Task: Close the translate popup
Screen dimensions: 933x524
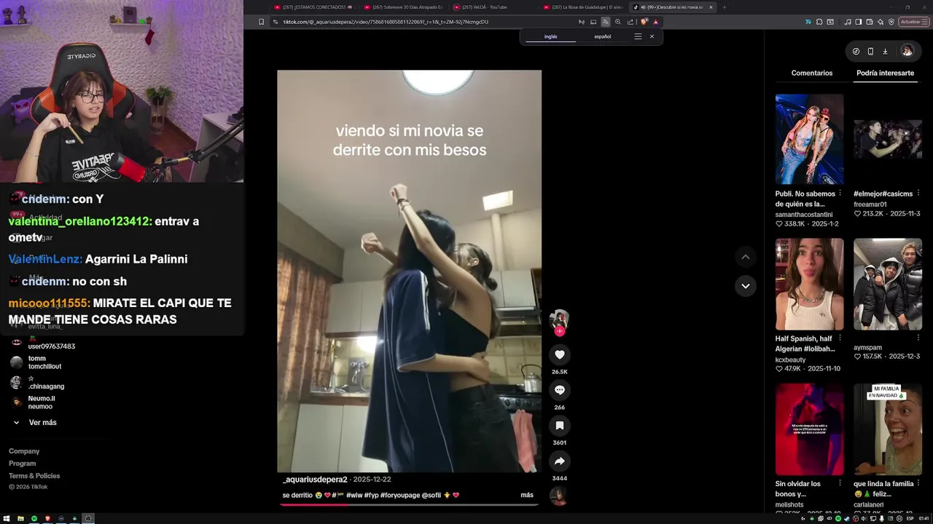Action: pos(652,36)
